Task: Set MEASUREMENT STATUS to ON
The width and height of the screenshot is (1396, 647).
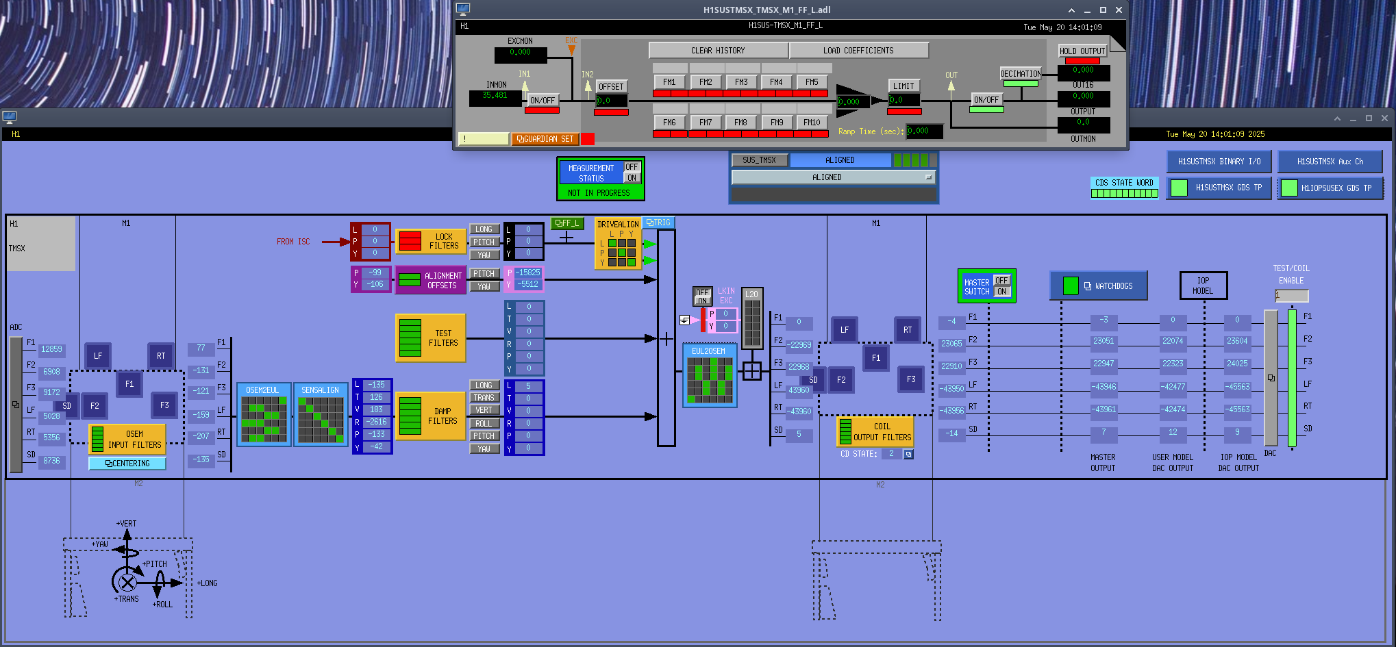Action: point(632,178)
